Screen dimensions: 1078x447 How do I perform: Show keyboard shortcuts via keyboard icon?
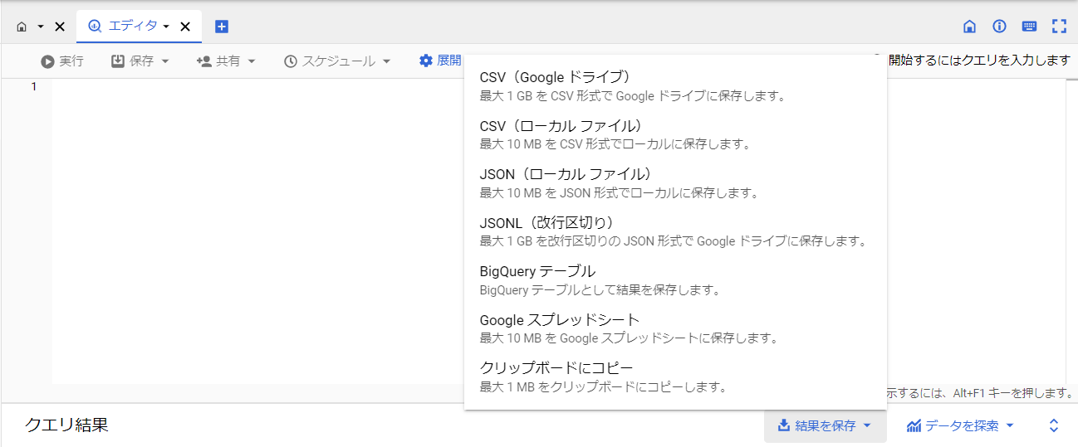(1029, 27)
